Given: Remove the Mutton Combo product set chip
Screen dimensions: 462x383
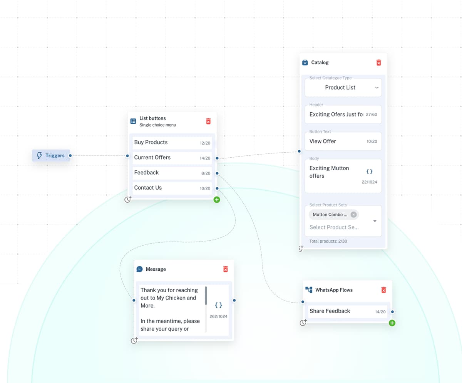Looking at the screenshot, I should pos(353,215).
